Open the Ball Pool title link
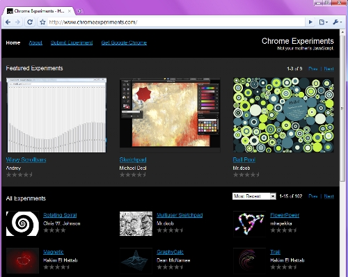Viewport: 348px width, 277px height. click(x=244, y=160)
